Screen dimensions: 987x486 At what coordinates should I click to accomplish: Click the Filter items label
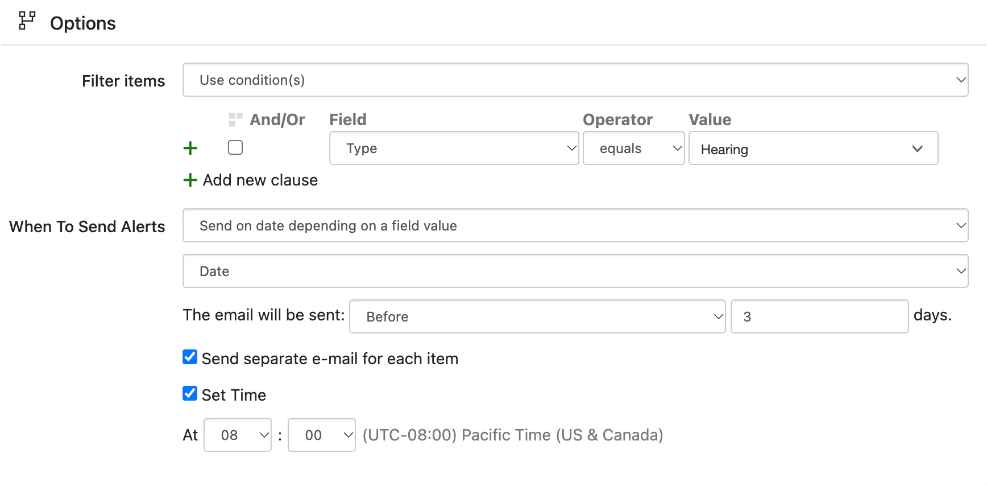[123, 81]
